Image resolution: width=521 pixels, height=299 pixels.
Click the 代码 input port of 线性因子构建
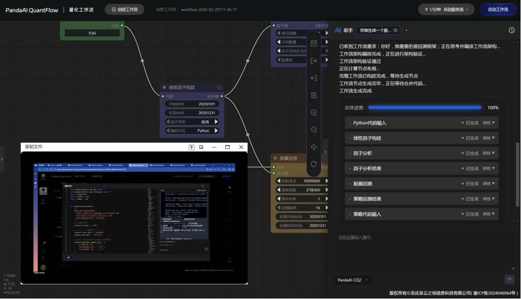point(163,97)
